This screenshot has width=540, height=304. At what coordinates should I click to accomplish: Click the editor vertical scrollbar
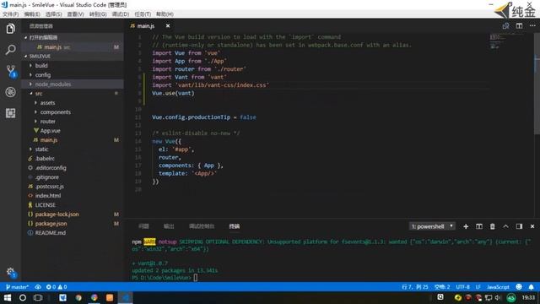point(537,83)
